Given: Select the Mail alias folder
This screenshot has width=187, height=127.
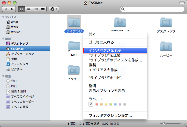Looking at the screenshot, I should 74,46.
